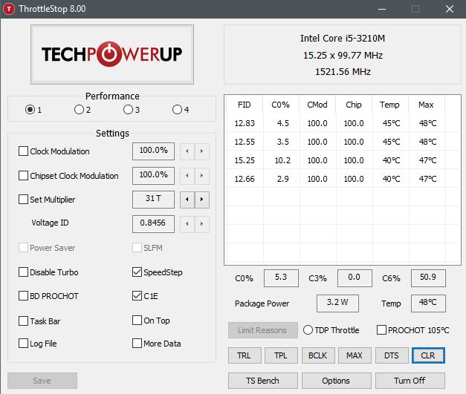This screenshot has height=394, width=466.
Task: Click the MAX button
Action: tap(355, 355)
